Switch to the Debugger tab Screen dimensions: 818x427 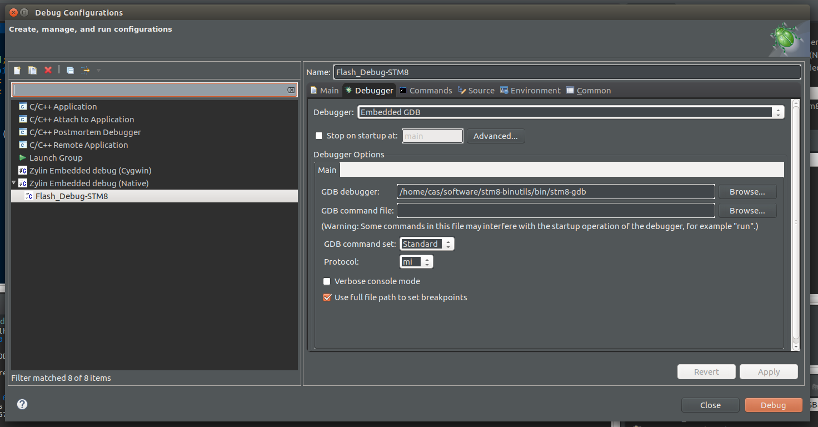(369, 91)
